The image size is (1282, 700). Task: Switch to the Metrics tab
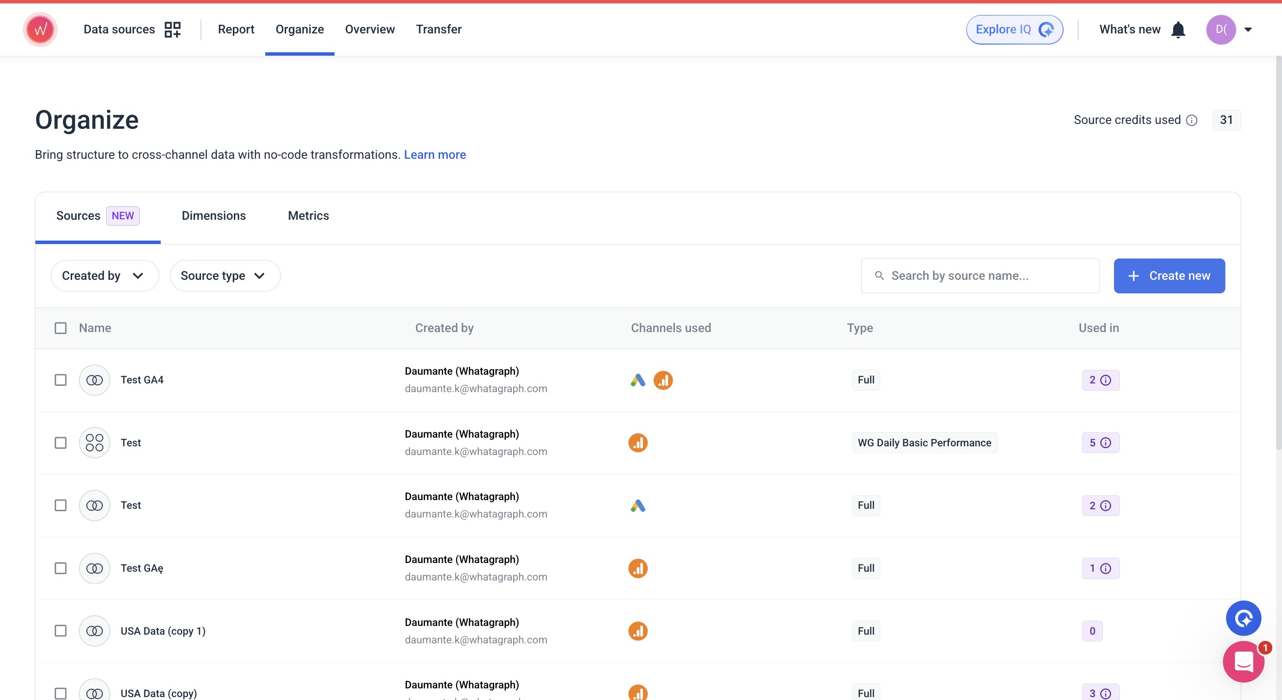click(308, 215)
